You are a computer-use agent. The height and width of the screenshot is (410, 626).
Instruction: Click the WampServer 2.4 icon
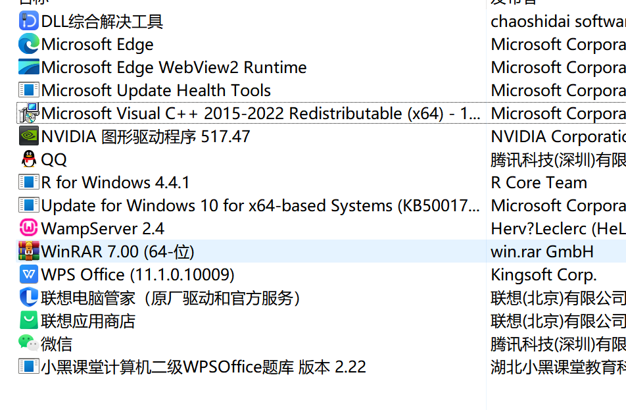[29, 229]
